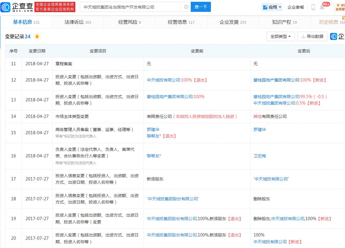Clear the search box using the X icon

tap(186, 7)
